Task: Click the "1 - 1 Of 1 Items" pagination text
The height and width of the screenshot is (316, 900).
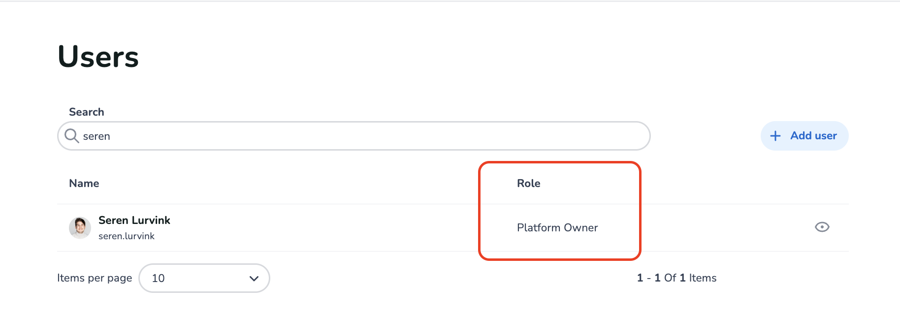Action: (x=676, y=278)
